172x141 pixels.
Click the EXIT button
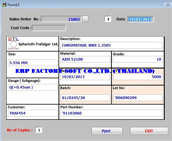coord(149,131)
